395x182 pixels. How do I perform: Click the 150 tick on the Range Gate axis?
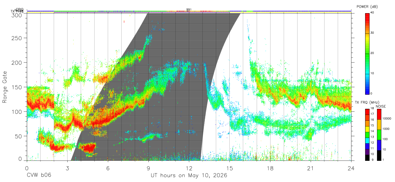click(x=17, y=87)
